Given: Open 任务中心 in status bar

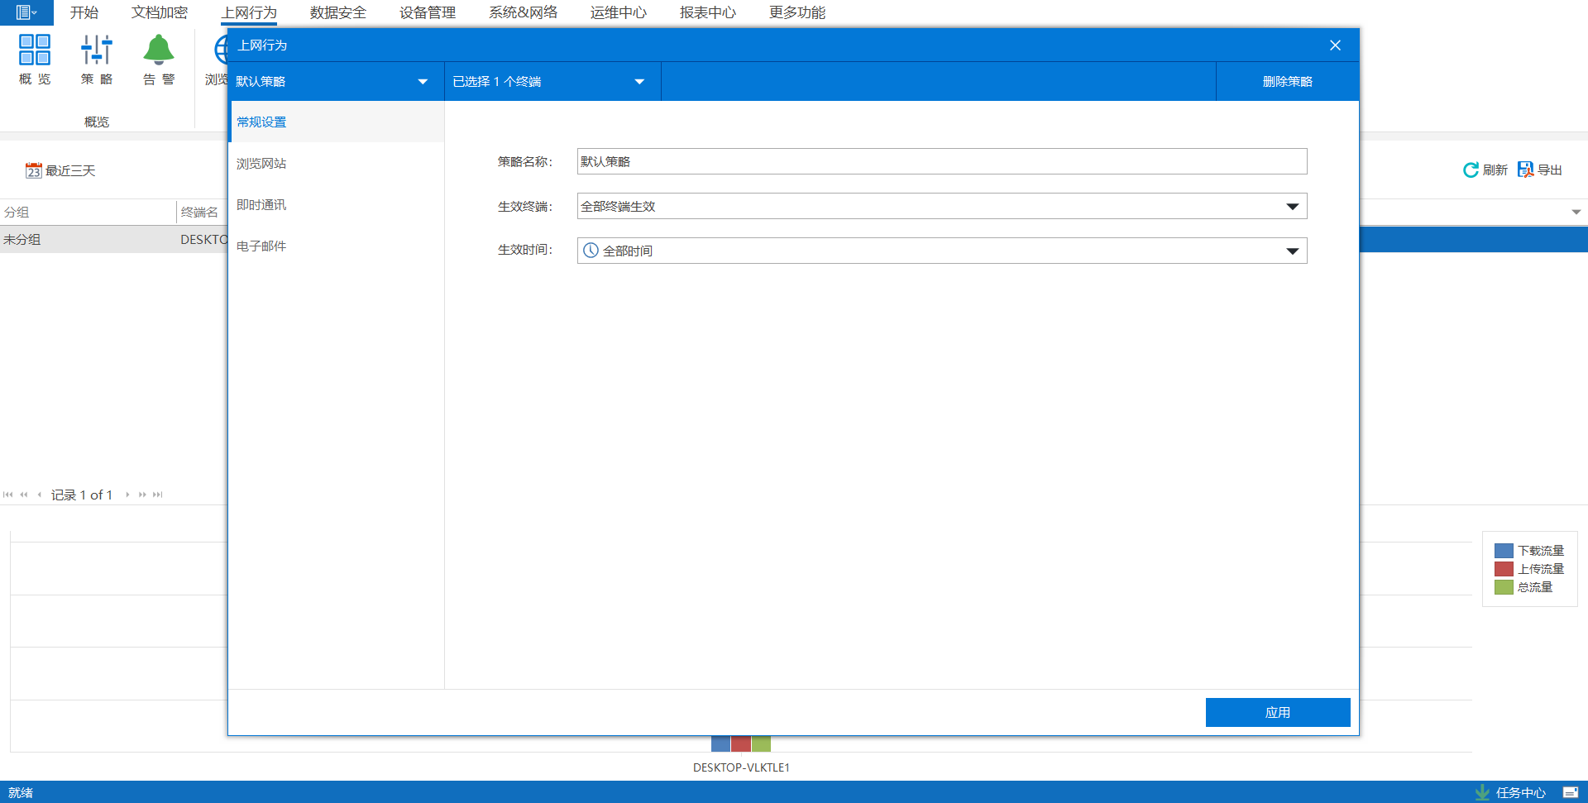Looking at the screenshot, I should 1519,792.
